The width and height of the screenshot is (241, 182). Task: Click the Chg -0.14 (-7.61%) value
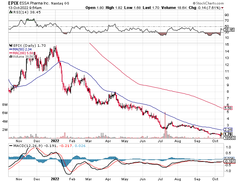205,8
